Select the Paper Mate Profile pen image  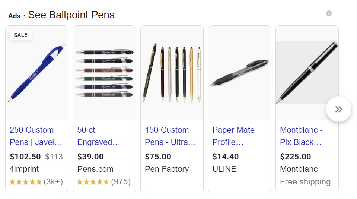click(239, 73)
